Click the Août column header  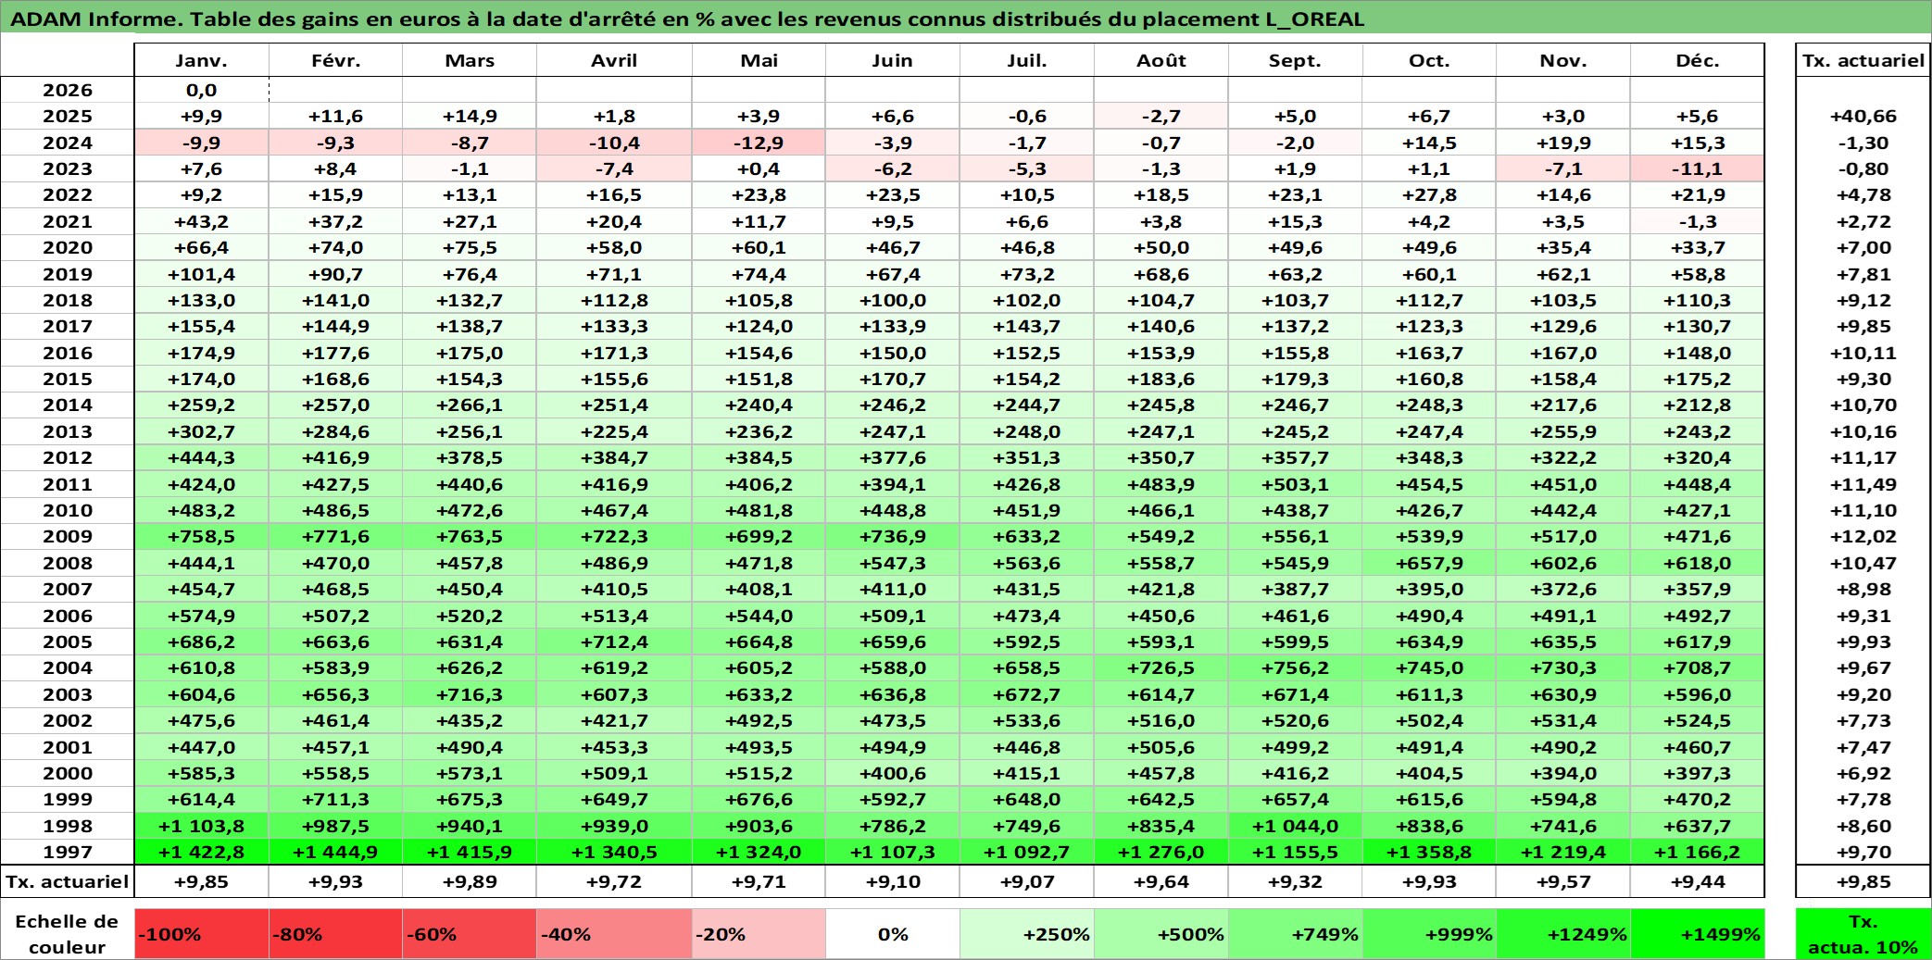[x=1161, y=60]
